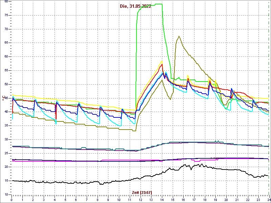Viewport: 271px width, 203px height.
Task: Pick hour 18 label on the time axis
Action: click(x=205, y=200)
